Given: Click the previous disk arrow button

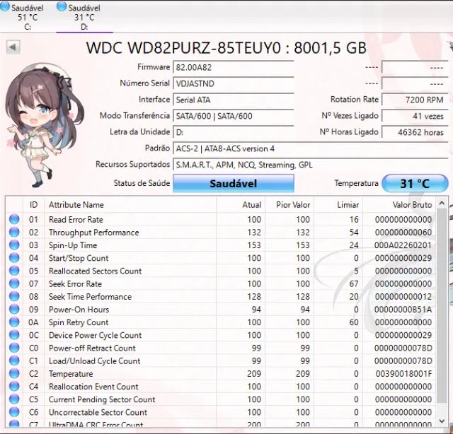Looking at the screenshot, I should point(13,47).
